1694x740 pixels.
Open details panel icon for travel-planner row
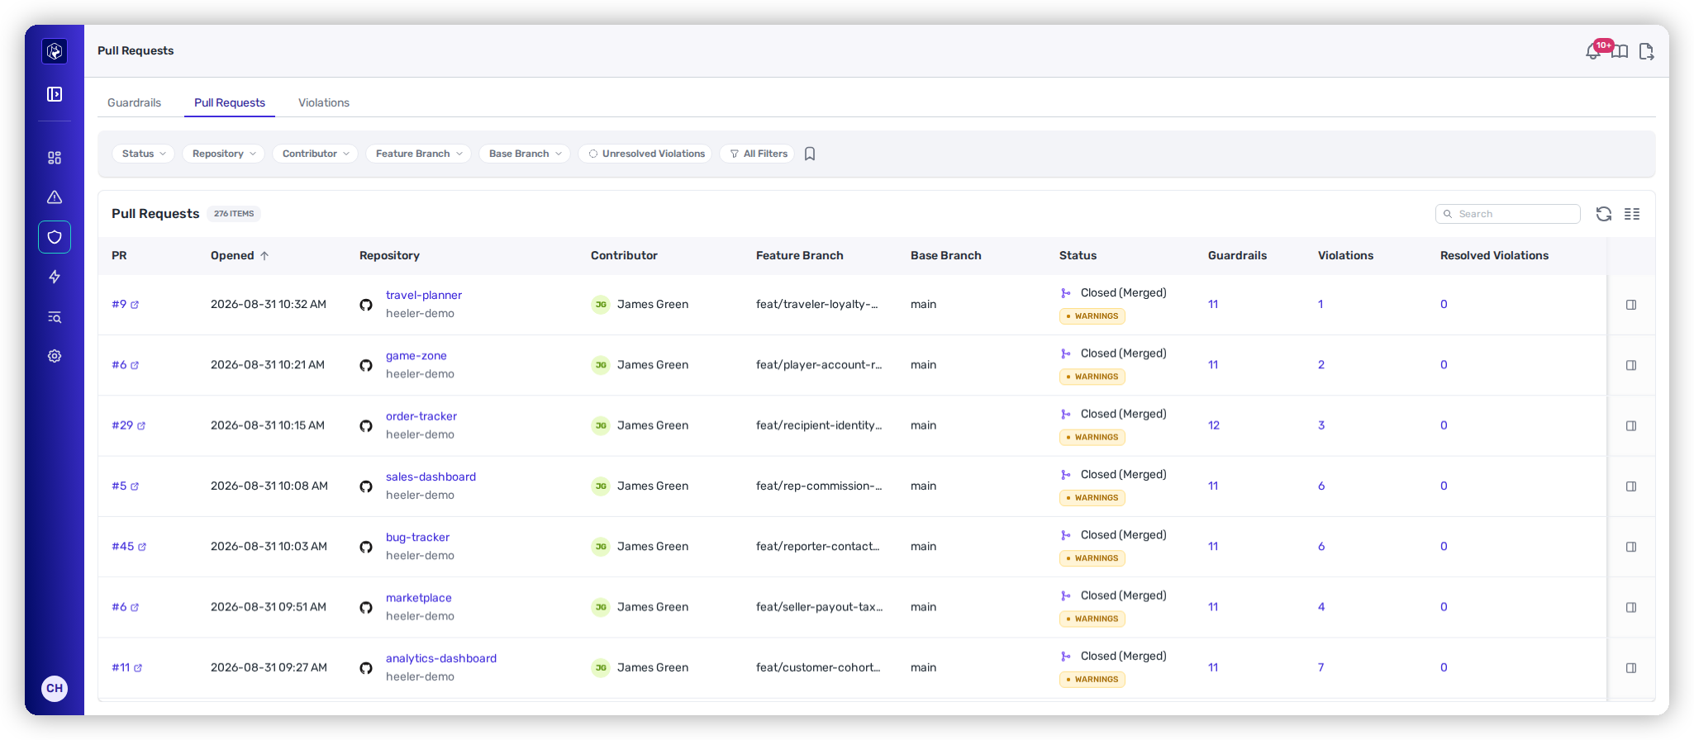point(1631,305)
